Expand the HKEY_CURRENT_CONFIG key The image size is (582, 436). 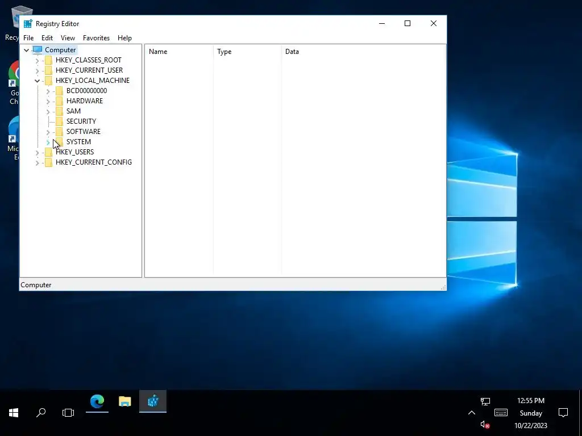[x=37, y=162]
